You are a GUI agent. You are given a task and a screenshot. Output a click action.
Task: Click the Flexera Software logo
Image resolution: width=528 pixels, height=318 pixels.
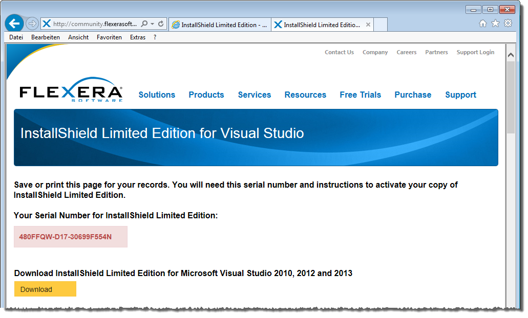click(71, 90)
